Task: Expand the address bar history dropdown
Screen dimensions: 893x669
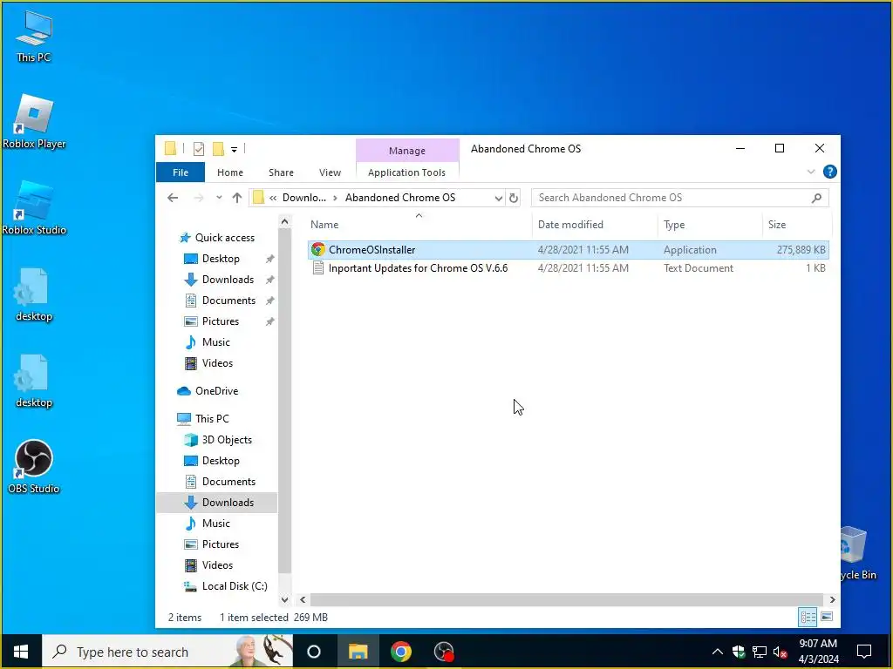Action: pyautogui.click(x=498, y=198)
